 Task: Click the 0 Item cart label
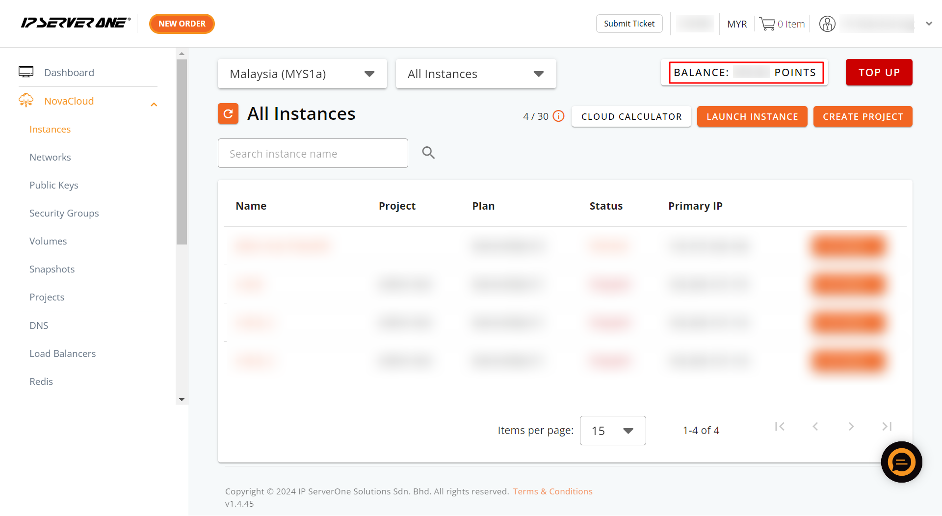point(791,24)
